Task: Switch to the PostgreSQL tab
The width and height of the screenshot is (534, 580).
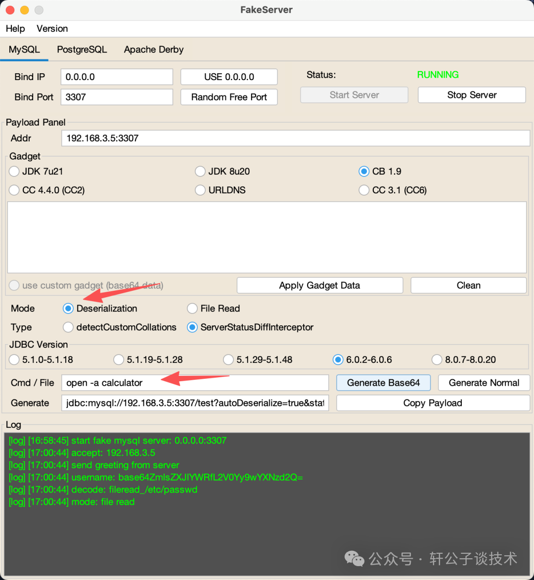Action: click(82, 49)
